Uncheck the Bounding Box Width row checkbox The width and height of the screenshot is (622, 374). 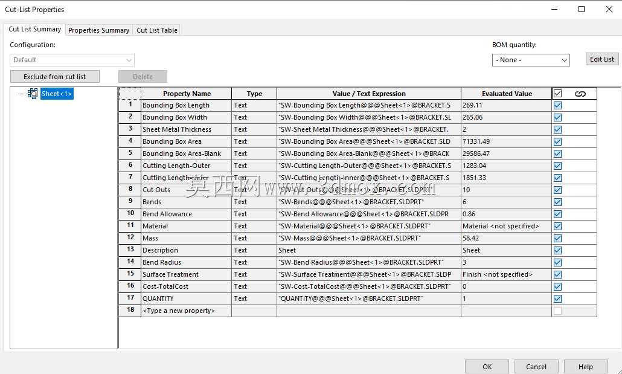click(558, 118)
